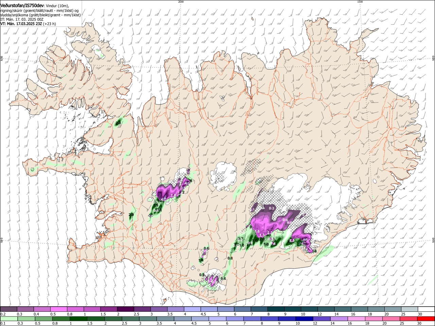Click the 15W longitude label at the top
Image resolution: width=435 pixels, height=326 pixels.
tap(360, 1)
